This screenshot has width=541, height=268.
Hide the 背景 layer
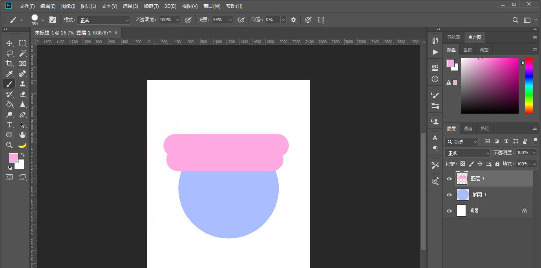(450, 211)
